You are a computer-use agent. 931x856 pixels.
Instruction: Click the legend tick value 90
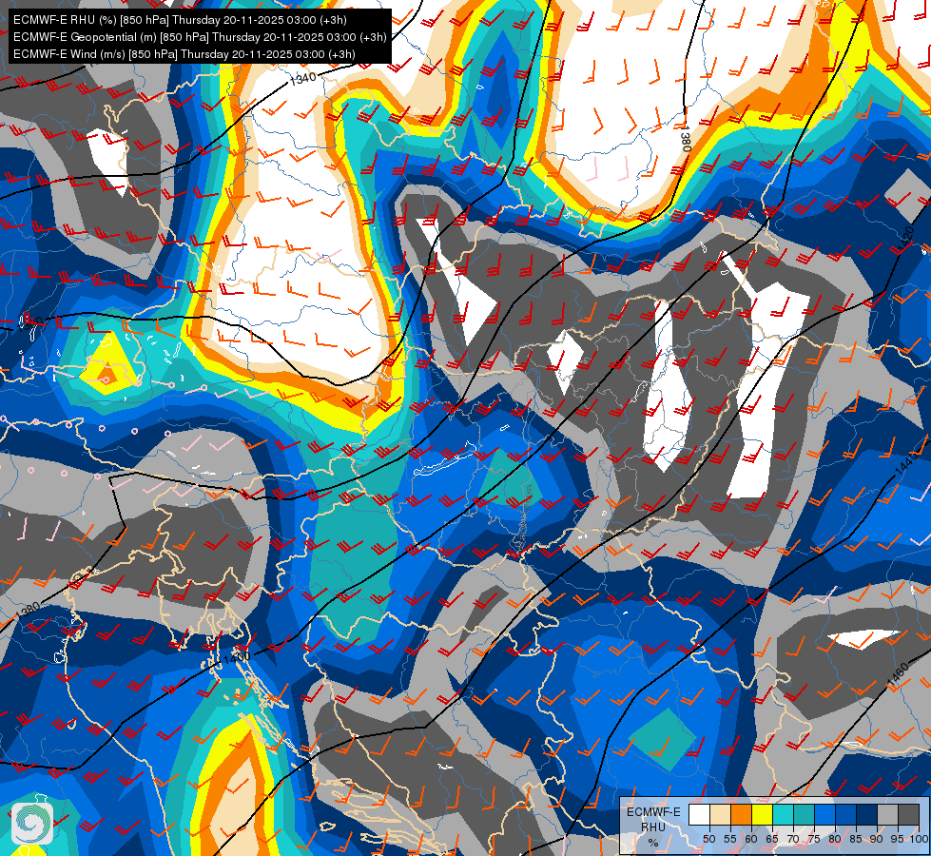click(877, 840)
